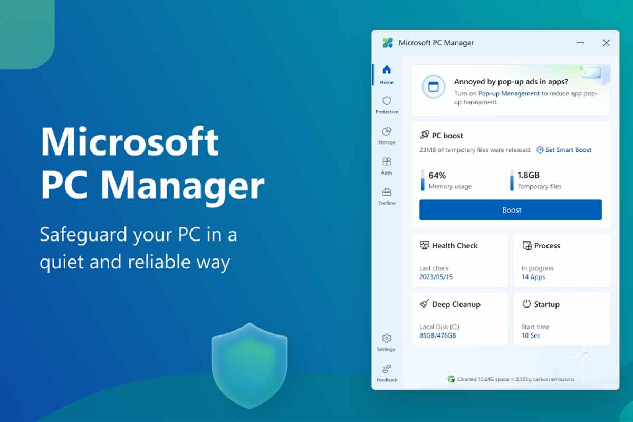
Task: Minimize the PC Manager window
Action: (x=581, y=43)
